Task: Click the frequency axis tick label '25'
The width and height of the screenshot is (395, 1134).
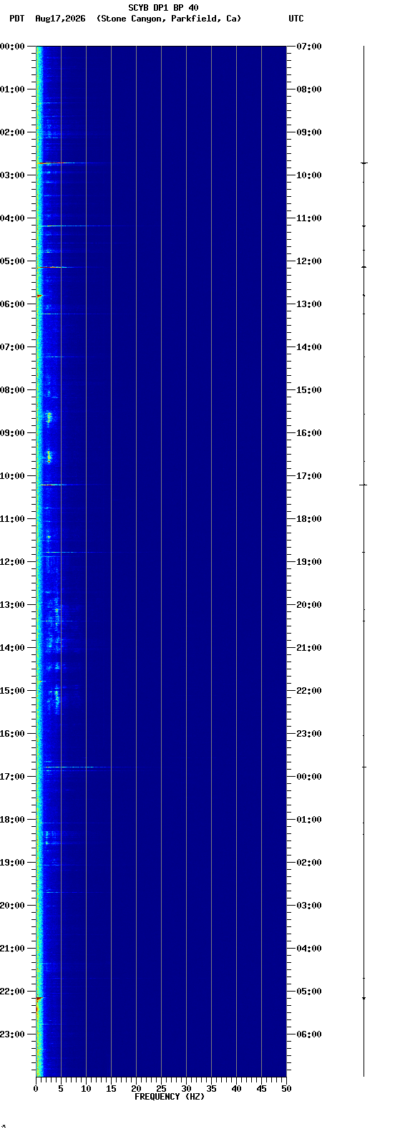Action: pyautogui.click(x=161, y=1089)
